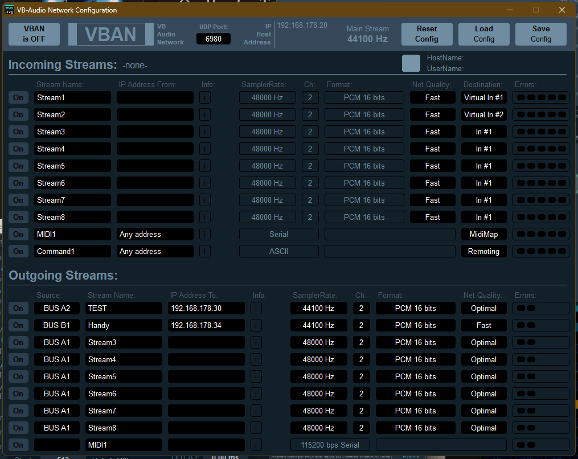Open info for incoming Stream2
Screen dimensions: 578x459
click(205, 114)
